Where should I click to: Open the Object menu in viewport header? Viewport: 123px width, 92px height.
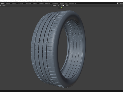click(4, 5)
